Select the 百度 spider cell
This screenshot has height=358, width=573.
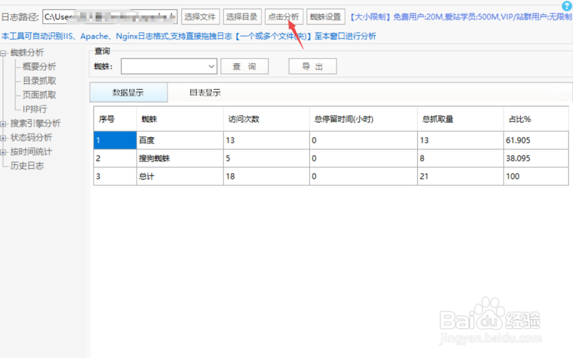coord(180,140)
